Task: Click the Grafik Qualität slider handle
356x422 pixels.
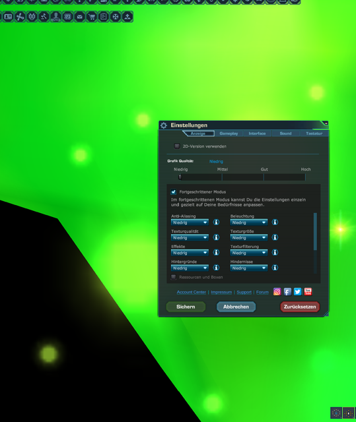Action: [180, 177]
